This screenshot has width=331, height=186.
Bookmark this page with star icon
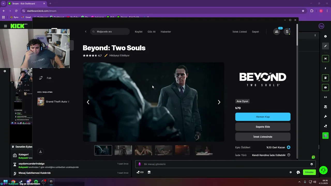[303, 11]
